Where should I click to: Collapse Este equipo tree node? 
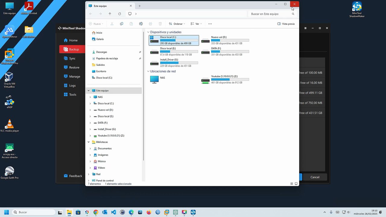(89, 91)
